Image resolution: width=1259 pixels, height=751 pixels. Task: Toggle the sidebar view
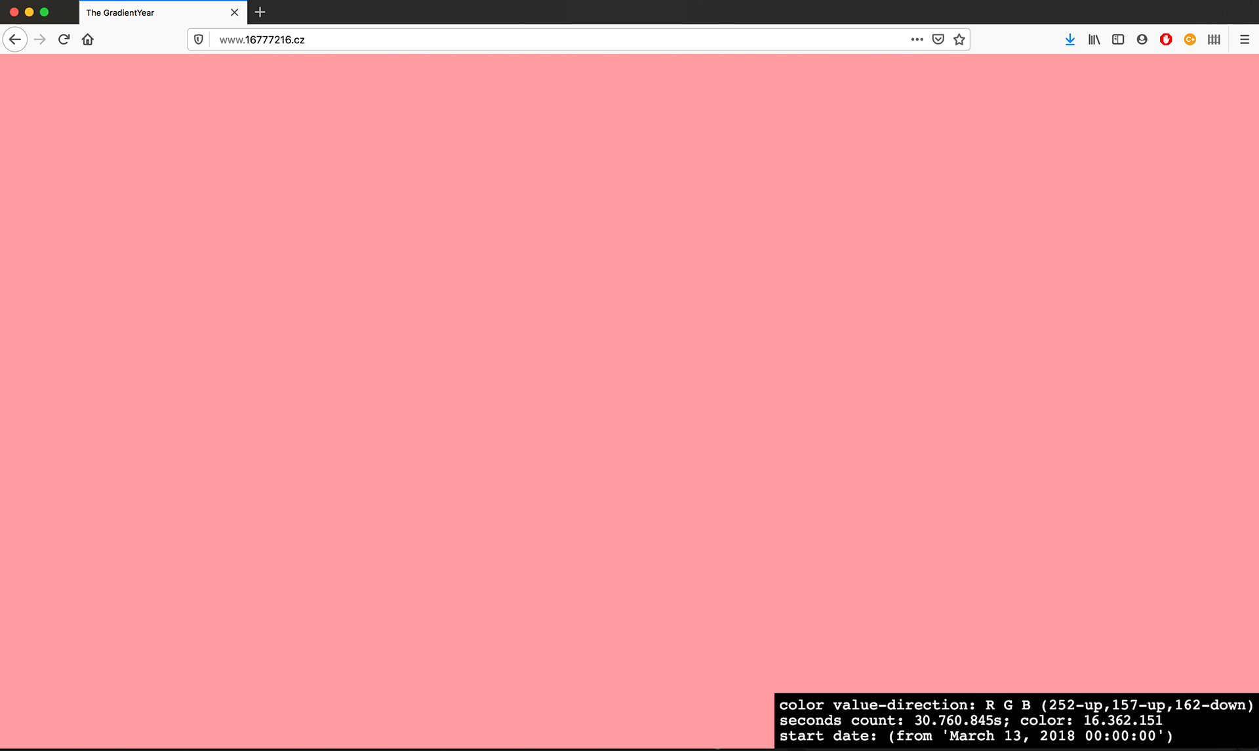[x=1118, y=39]
